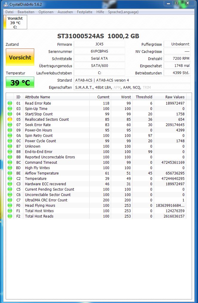Click raw value 124276359 for Total Host Writes
The width and height of the screenshot is (198, 303).
click(x=175, y=211)
